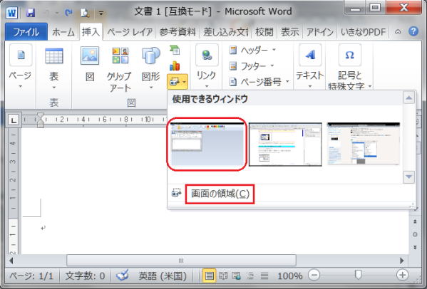The width and height of the screenshot is (427, 289).
Task: Open the アドイン tab
Action: coord(320,32)
